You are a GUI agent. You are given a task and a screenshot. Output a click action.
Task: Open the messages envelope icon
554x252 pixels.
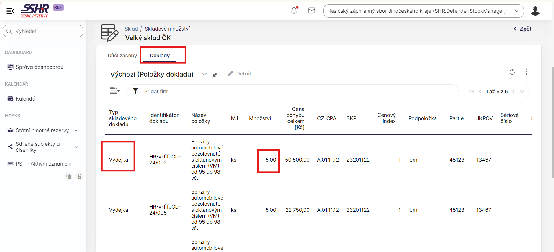click(312, 11)
